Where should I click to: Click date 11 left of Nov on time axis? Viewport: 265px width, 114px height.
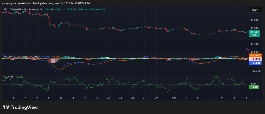(49, 98)
